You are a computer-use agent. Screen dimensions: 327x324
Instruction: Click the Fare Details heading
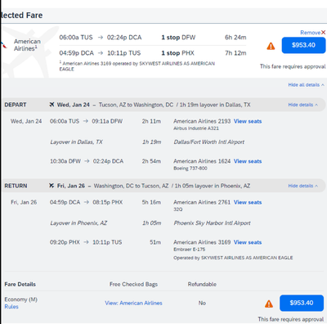click(20, 284)
